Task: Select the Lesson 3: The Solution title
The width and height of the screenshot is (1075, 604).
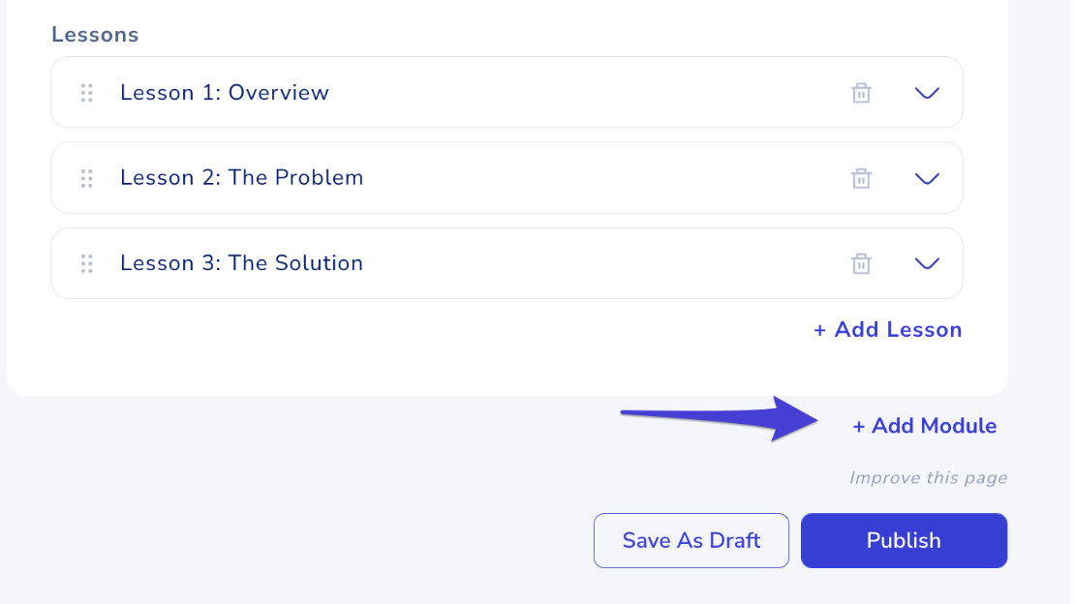Action: (241, 262)
